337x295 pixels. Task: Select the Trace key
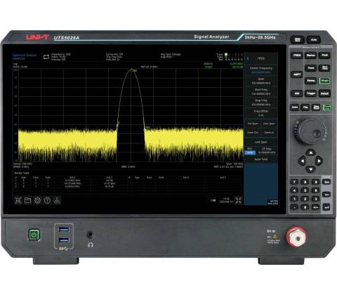click(x=311, y=68)
